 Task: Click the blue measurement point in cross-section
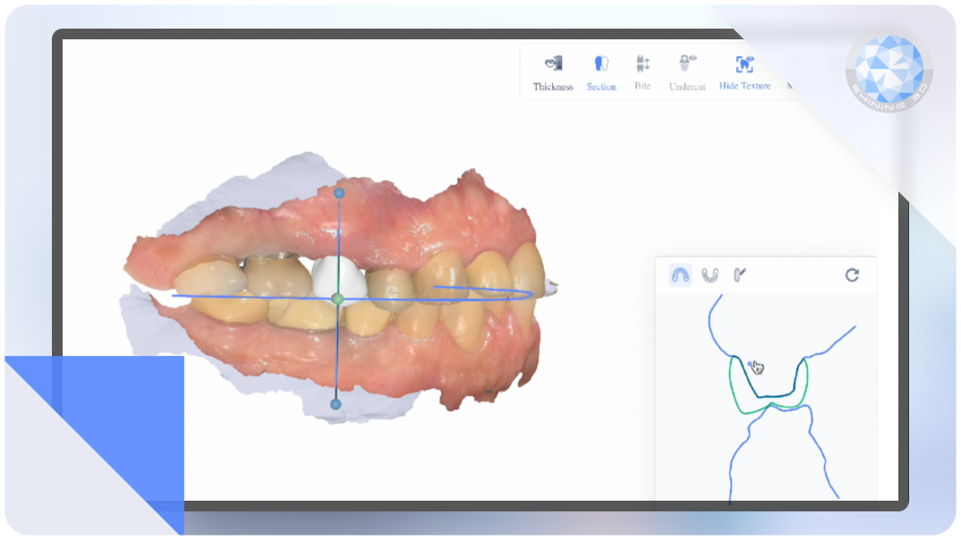pyautogui.click(x=749, y=363)
